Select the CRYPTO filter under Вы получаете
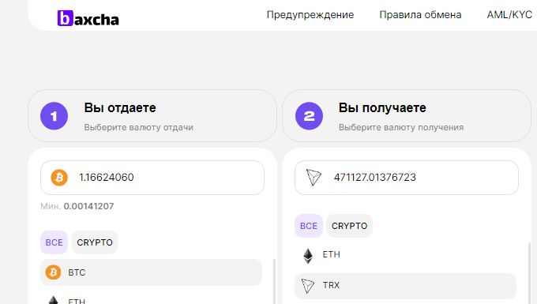Screen dimensions: 537x304 [x=349, y=226]
